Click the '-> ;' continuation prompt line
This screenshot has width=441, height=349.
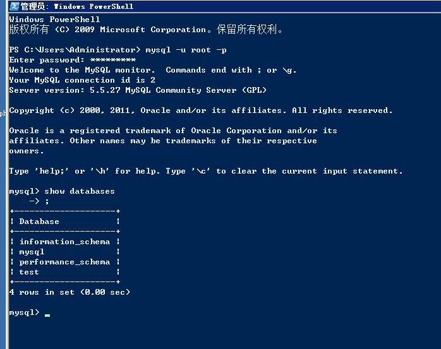click(39, 201)
